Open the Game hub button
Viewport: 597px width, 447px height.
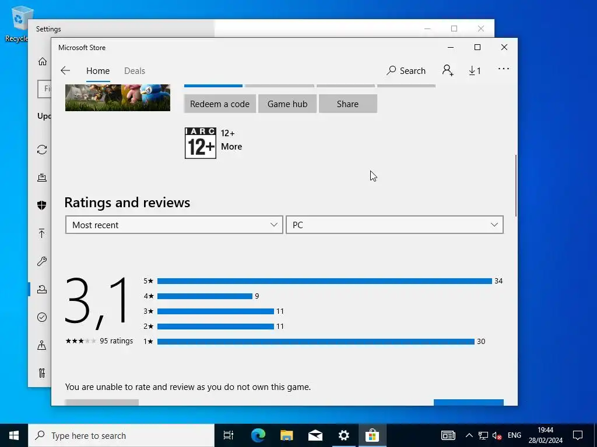click(x=287, y=104)
